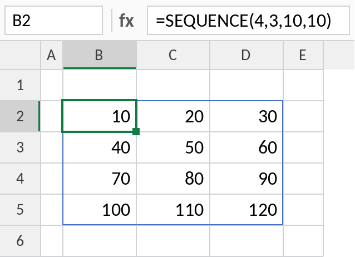Select row 6 header

point(20,240)
